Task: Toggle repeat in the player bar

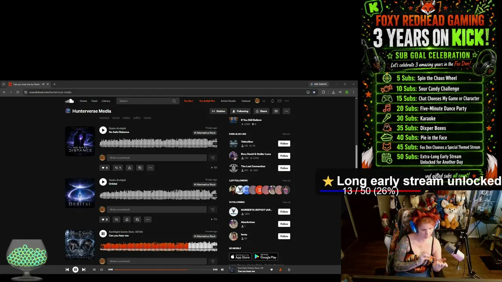Action: 101,269
